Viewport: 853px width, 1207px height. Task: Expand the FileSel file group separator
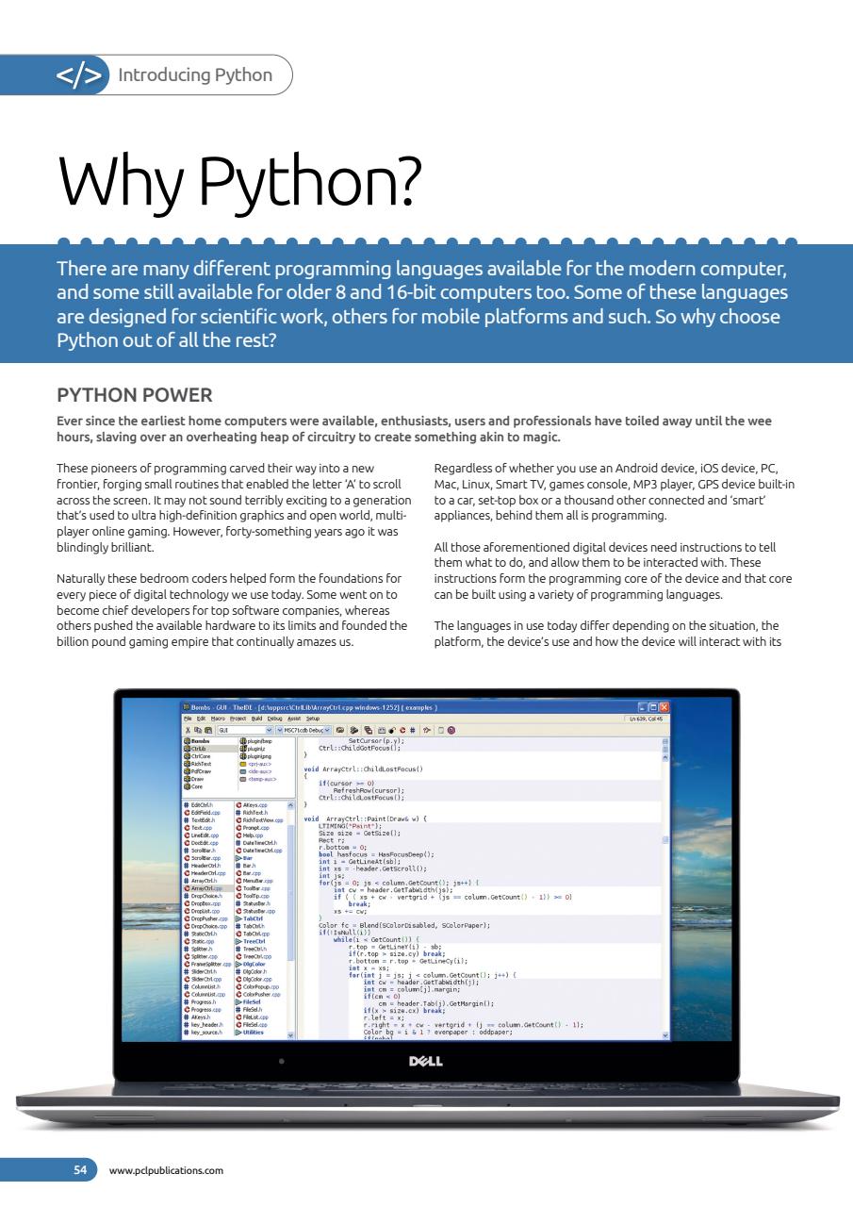point(253,1001)
